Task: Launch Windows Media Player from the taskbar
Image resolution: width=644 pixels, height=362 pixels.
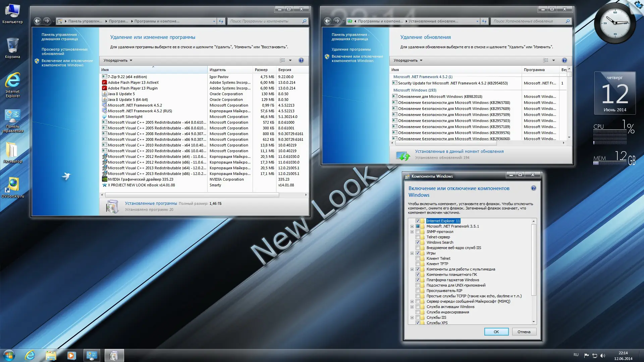Action: coord(71,355)
